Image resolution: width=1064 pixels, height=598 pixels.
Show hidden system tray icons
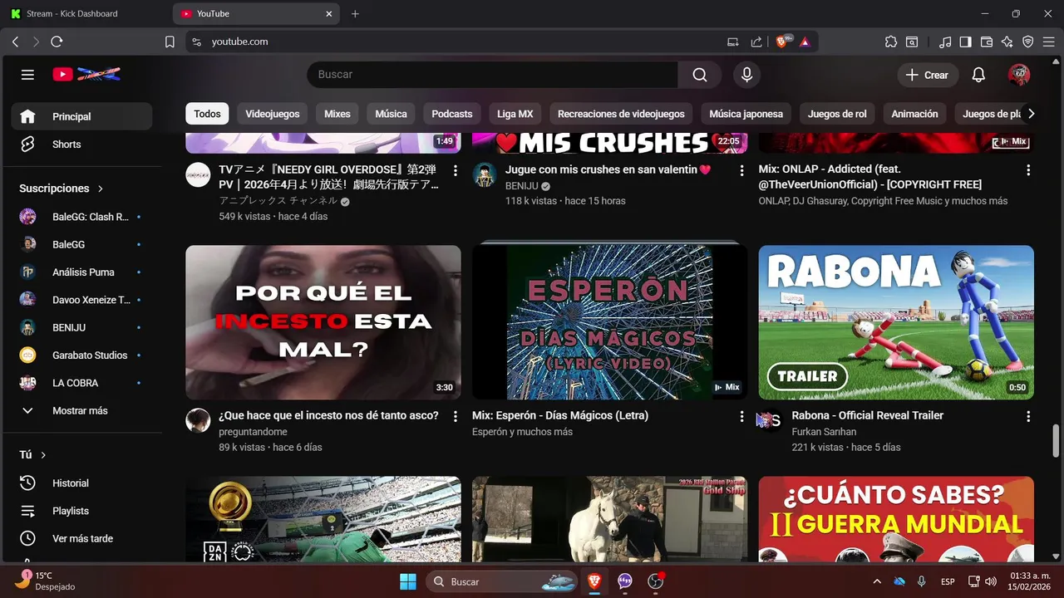[x=877, y=581]
